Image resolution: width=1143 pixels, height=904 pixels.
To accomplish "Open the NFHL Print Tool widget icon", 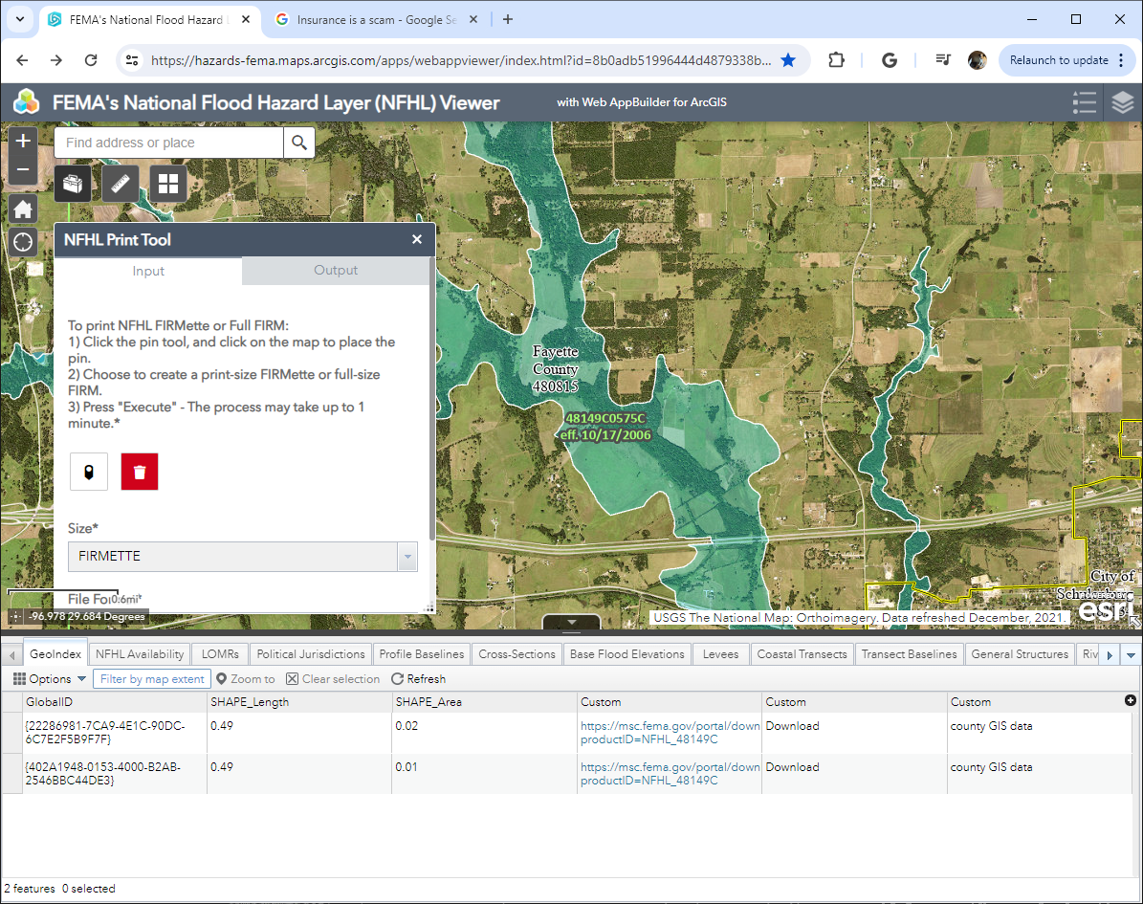I will [73, 183].
